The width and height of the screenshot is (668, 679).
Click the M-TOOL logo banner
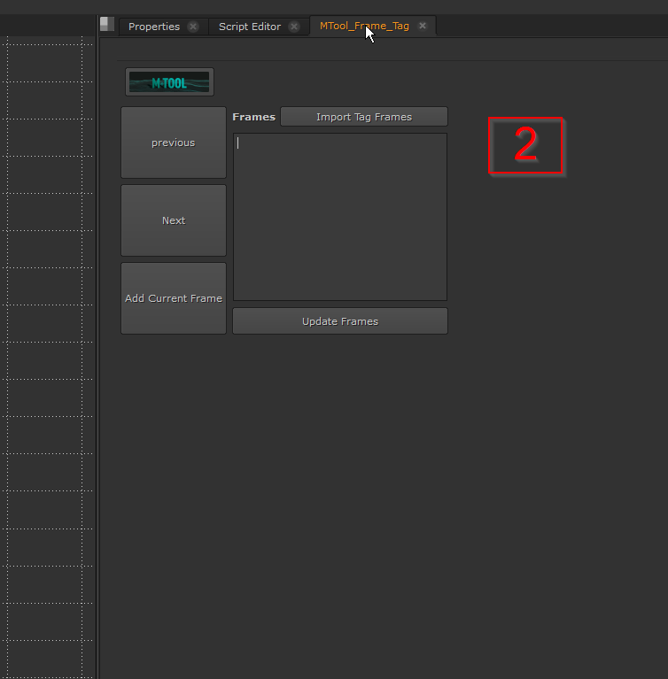[x=169, y=82]
